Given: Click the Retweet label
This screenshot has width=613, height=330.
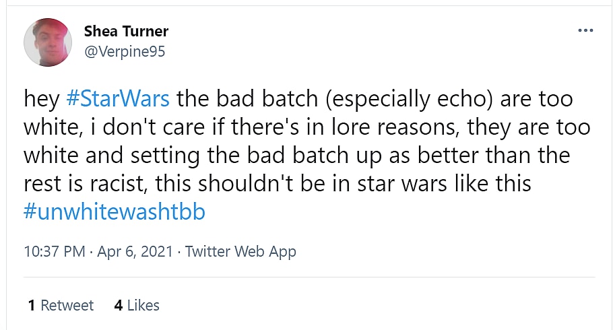Looking at the screenshot, I should [x=67, y=305].
